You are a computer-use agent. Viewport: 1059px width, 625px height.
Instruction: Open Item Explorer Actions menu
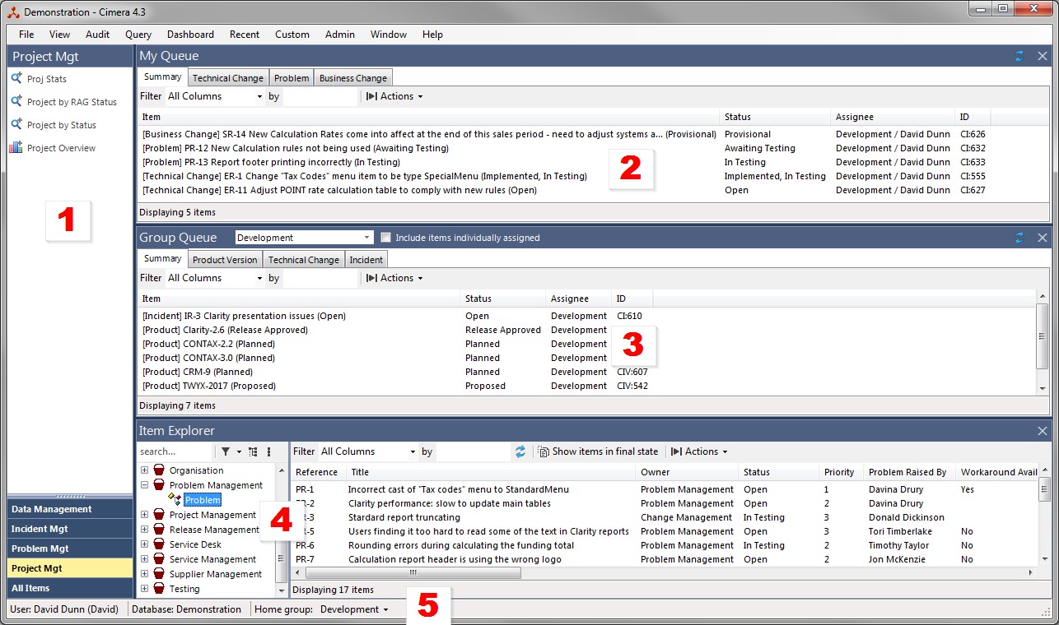[x=700, y=451]
